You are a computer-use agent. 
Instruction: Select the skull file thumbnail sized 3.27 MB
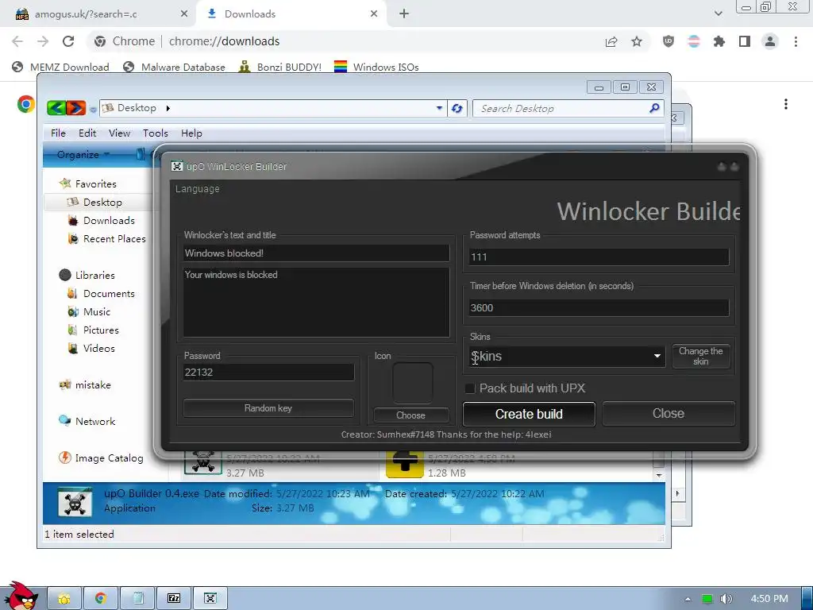(x=202, y=461)
